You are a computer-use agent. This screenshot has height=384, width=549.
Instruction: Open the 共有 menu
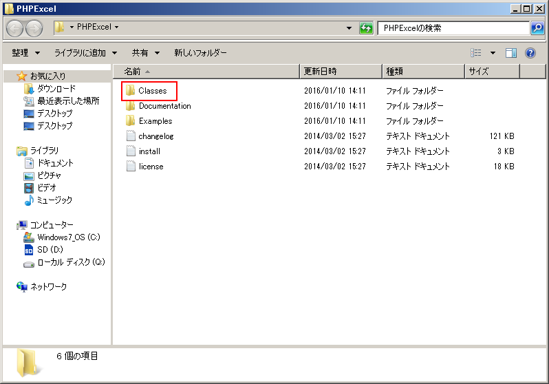pyautogui.click(x=146, y=53)
